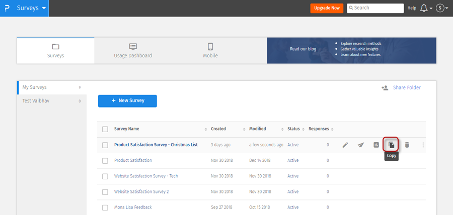Click the Active status of Christmas List survey
Viewport: 453px width, 215px height.
click(293, 145)
